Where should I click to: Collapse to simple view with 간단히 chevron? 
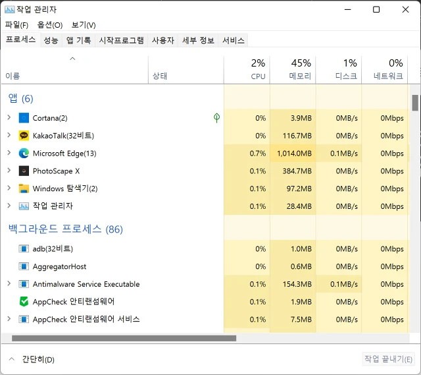tap(12, 359)
